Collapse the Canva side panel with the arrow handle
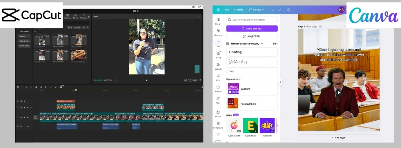 point(280,82)
